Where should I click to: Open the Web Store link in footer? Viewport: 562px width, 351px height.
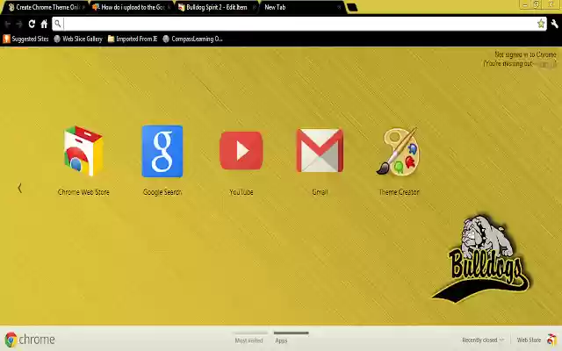pyautogui.click(x=529, y=340)
